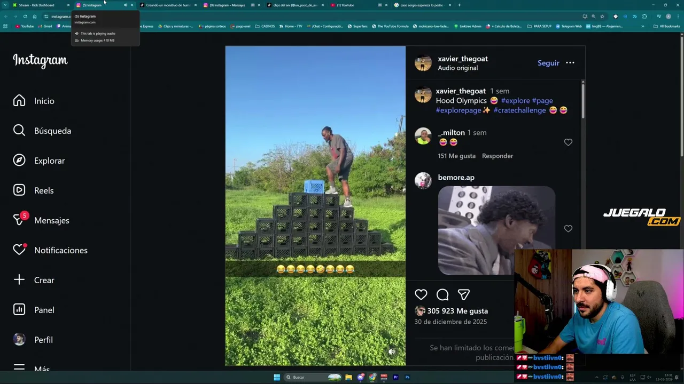This screenshot has width=684, height=384.
Task: Click the crate challenge video to pause
Action: click(315, 206)
